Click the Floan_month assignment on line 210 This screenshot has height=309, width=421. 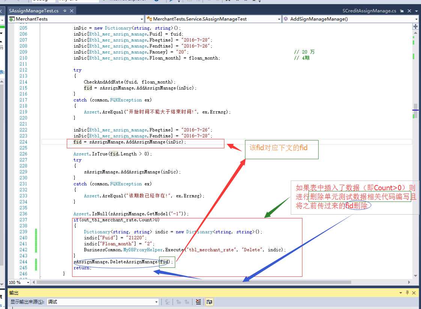(147, 58)
